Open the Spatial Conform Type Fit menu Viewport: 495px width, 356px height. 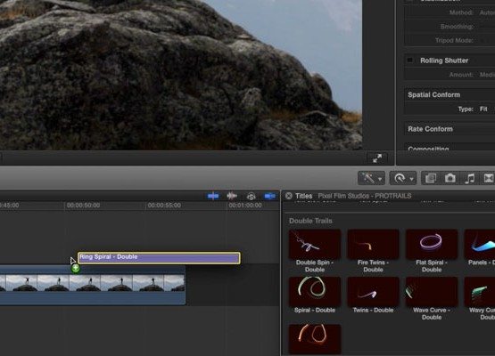pyautogui.click(x=483, y=109)
